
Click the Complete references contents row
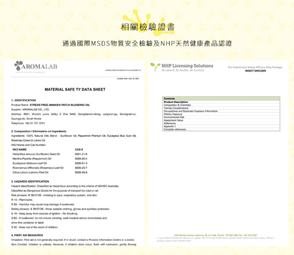221,129
